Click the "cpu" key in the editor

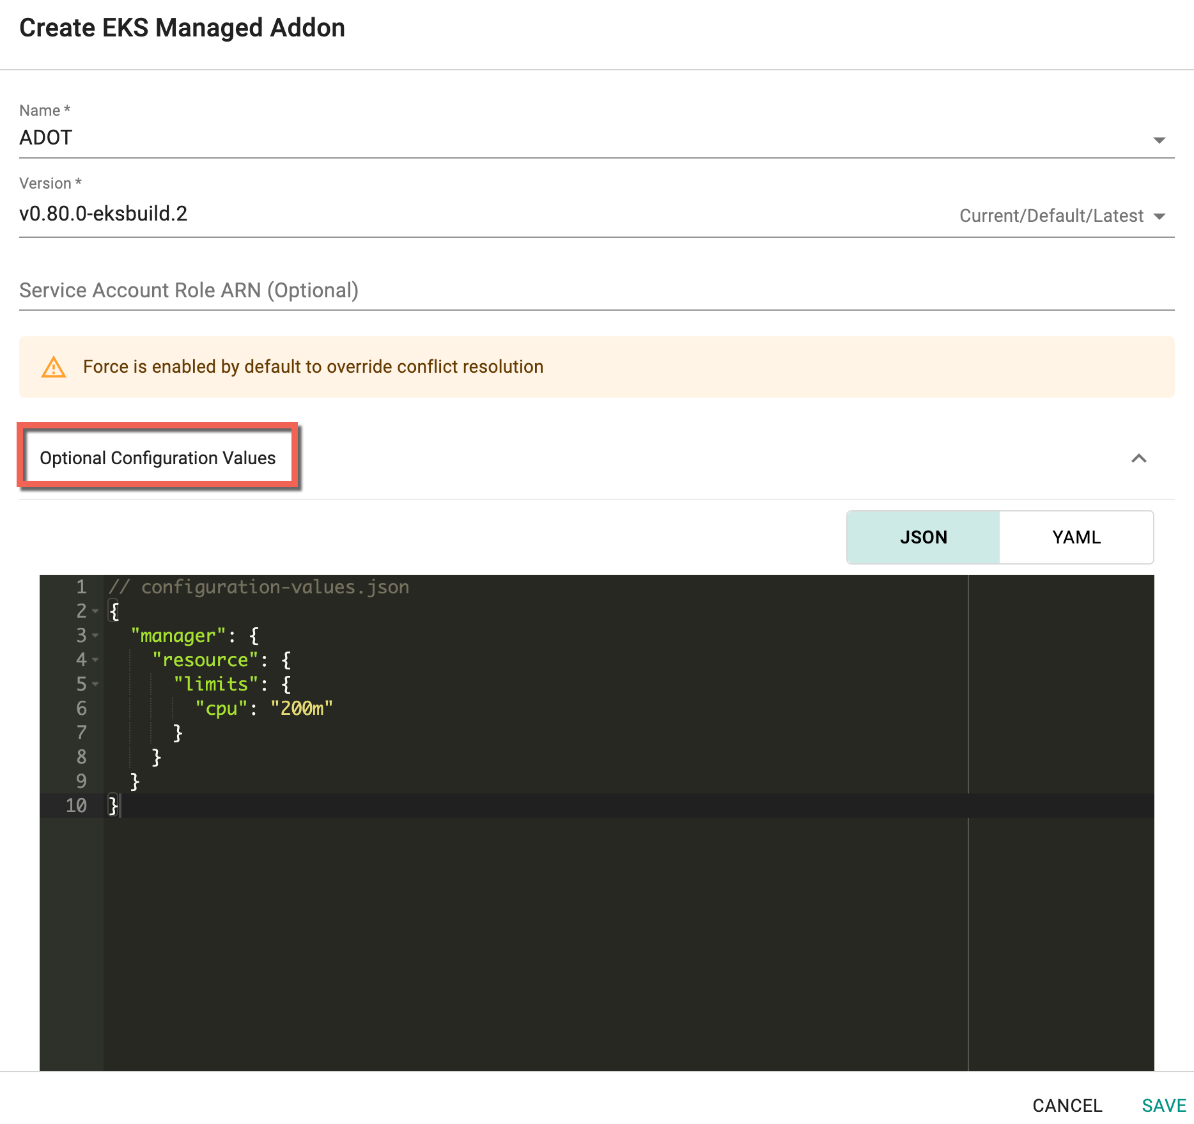(221, 708)
